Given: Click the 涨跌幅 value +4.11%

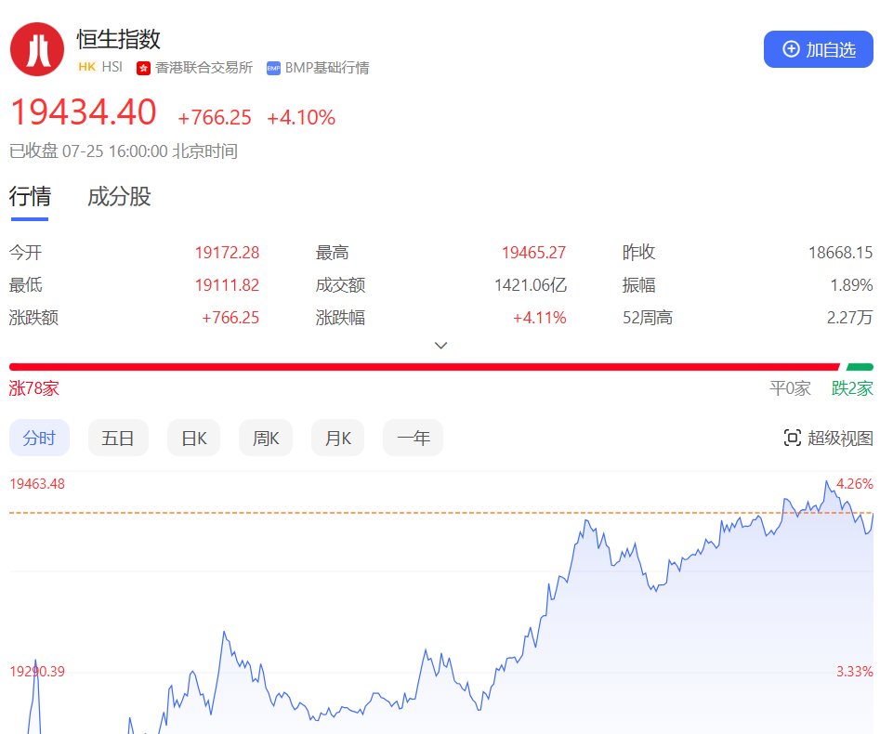Looking at the screenshot, I should (539, 317).
